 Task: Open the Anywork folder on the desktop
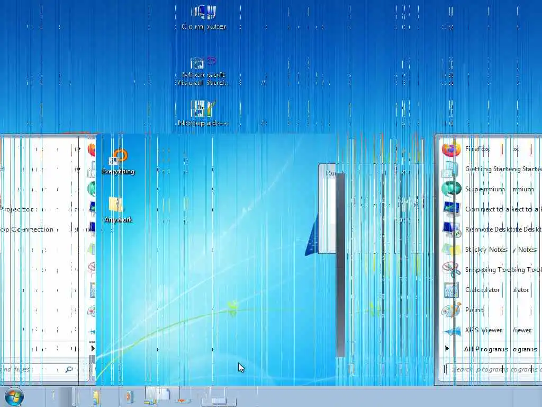tap(118, 210)
